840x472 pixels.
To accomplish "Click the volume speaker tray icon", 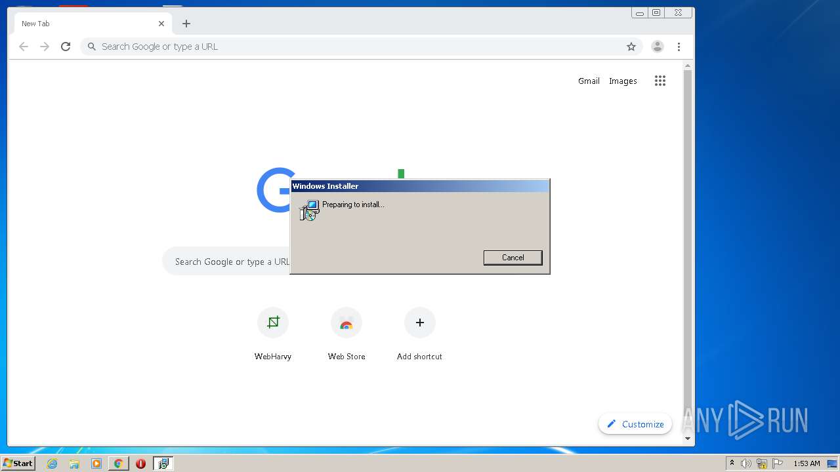I will coord(746,463).
